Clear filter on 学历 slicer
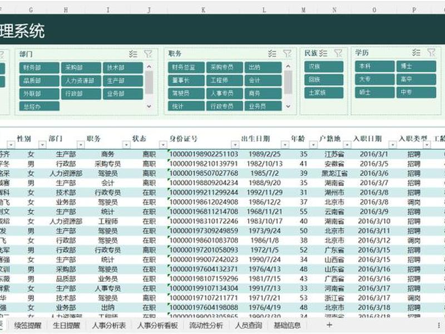The image size is (445, 334). (432, 52)
